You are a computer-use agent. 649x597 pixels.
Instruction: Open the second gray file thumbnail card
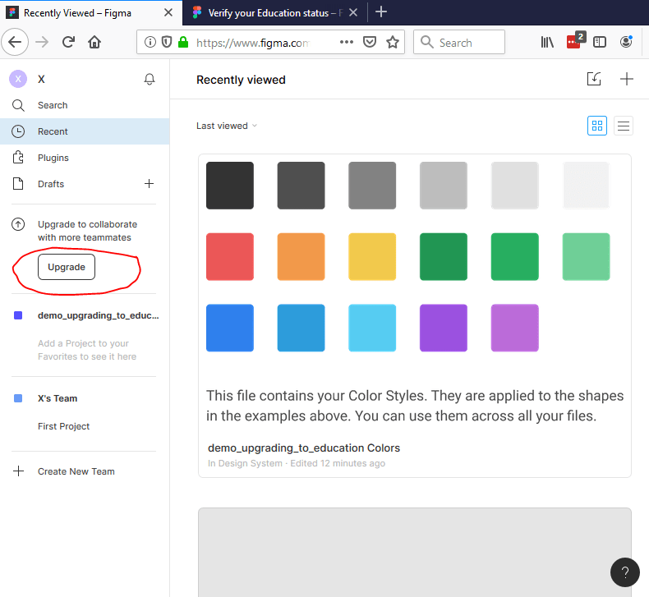click(415, 553)
